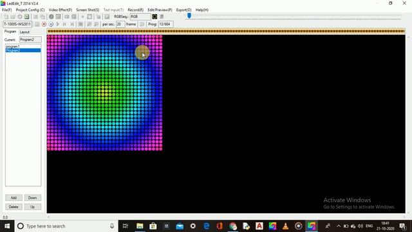Open Microsoft Edge from the taskbar
The height and width of the screenshot is (232, 412).
[x=206, y=226]
